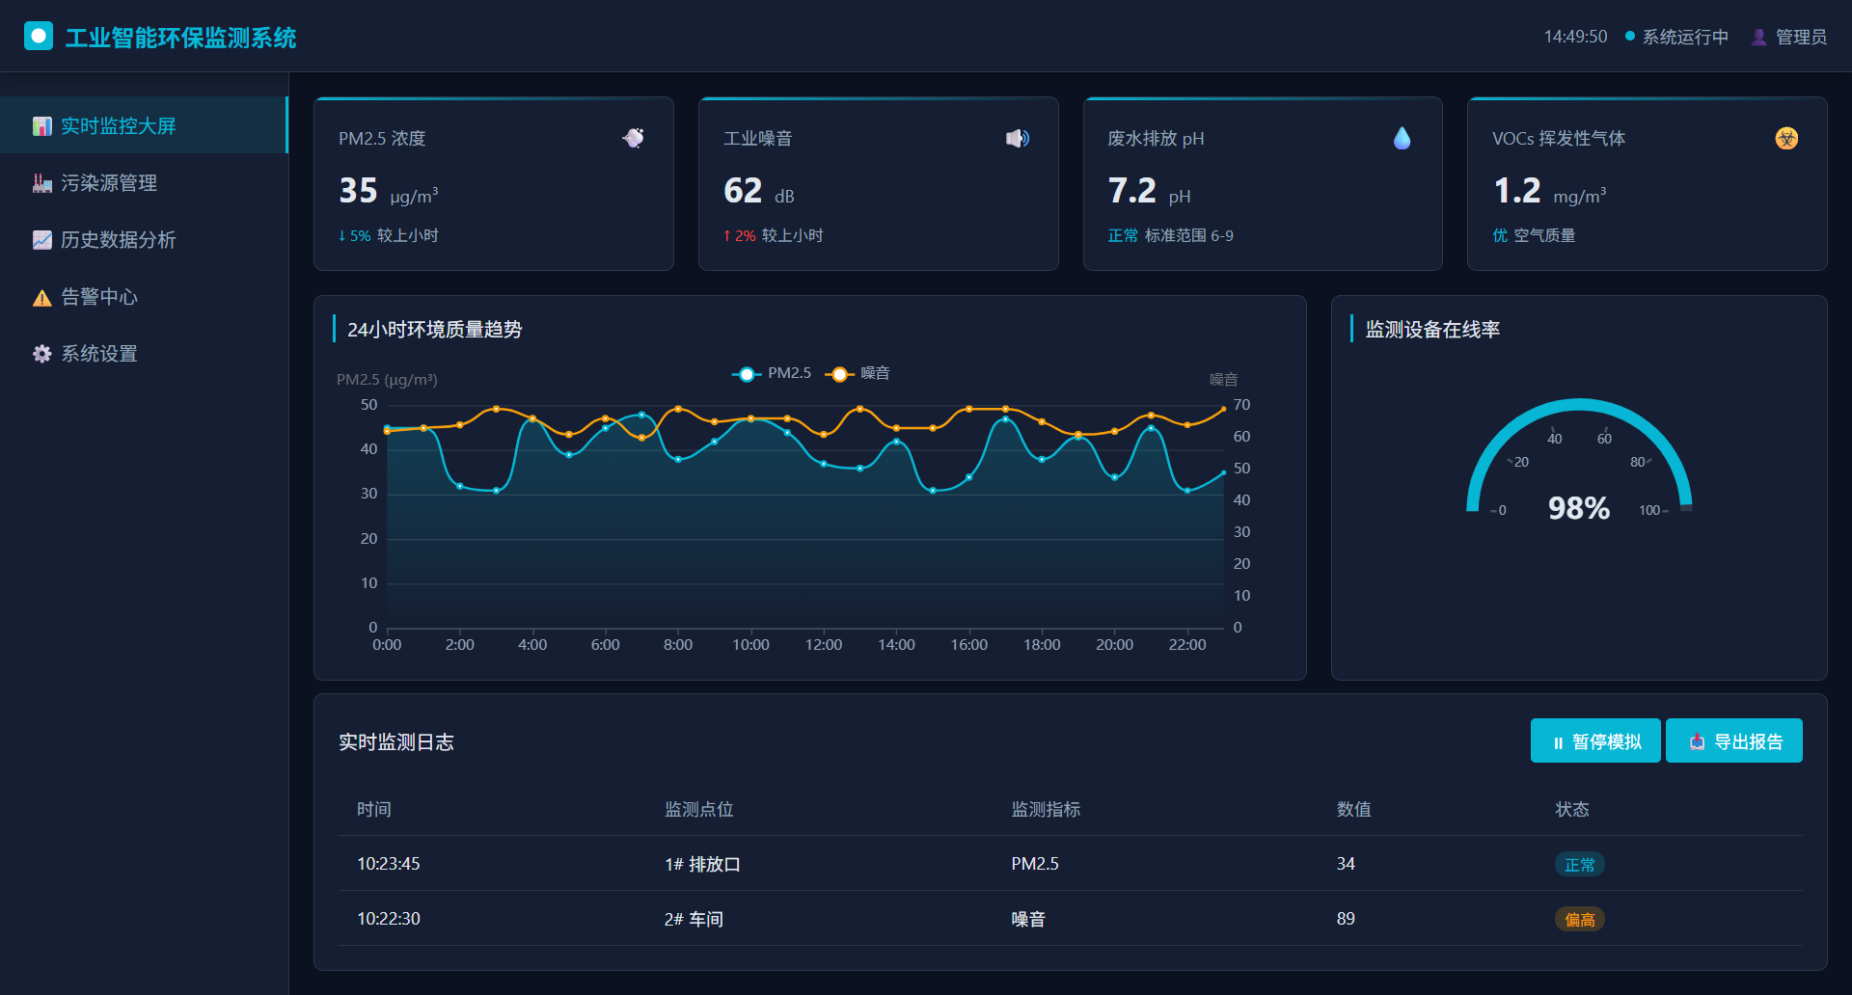Click the 偏高 status badge

[x=1579, y=920]
